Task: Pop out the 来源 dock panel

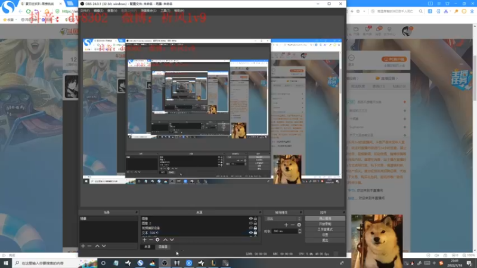Action: 260,213
